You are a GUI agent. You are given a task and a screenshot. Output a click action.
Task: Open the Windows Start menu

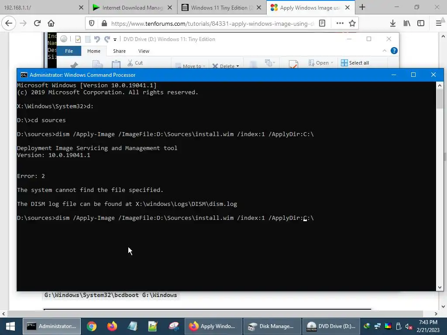pyautogui.click(x=10, y=326)
